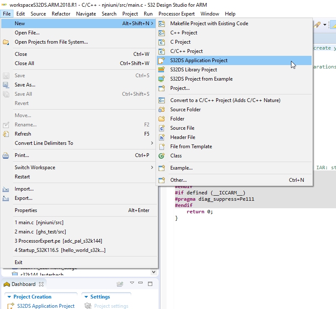This screenshot has width=336, height=309.
Task: Open the Edit menu
Action: pos(21,14)
